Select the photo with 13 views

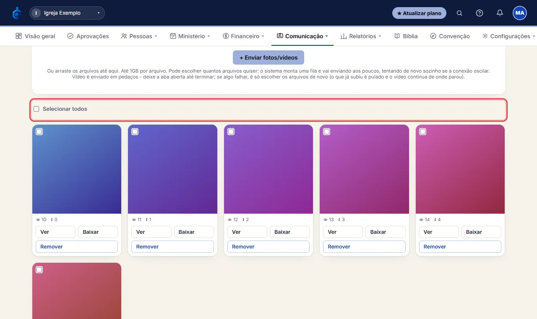click(327, 132)
